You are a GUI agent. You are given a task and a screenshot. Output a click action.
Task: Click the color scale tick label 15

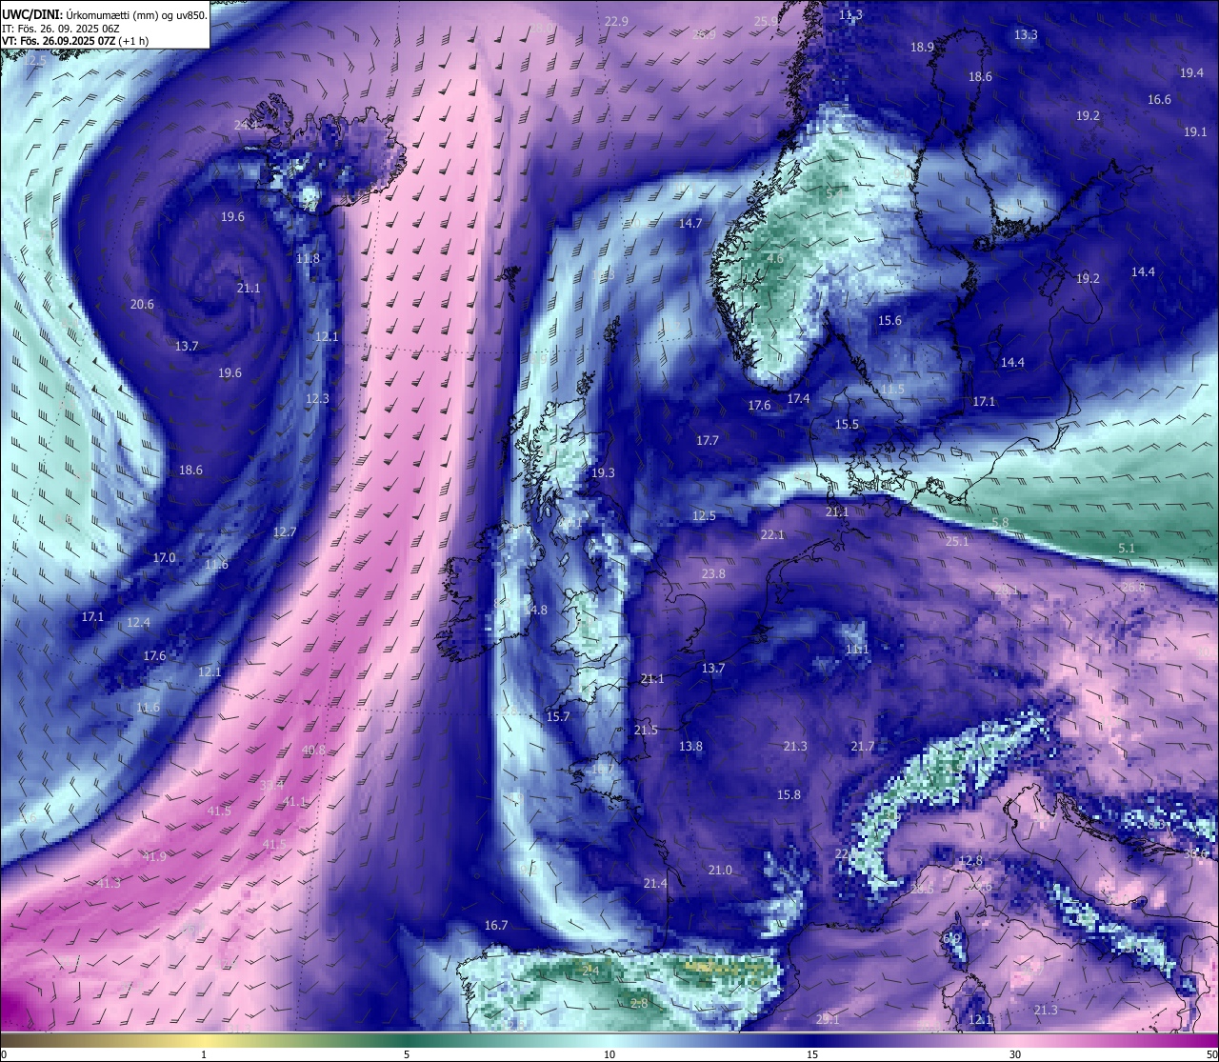(x=812, y=1054)
